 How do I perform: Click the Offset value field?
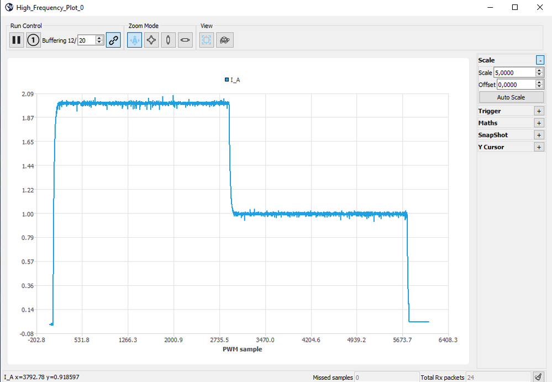(516, 85)
